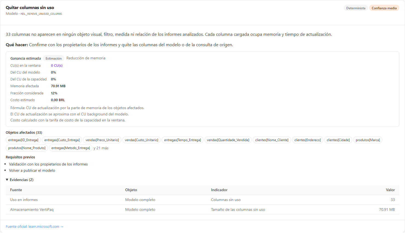The height and width of the screenshot is (233, 405).
Task: Click the Determinista badge
Action: (x=356, y=8)
